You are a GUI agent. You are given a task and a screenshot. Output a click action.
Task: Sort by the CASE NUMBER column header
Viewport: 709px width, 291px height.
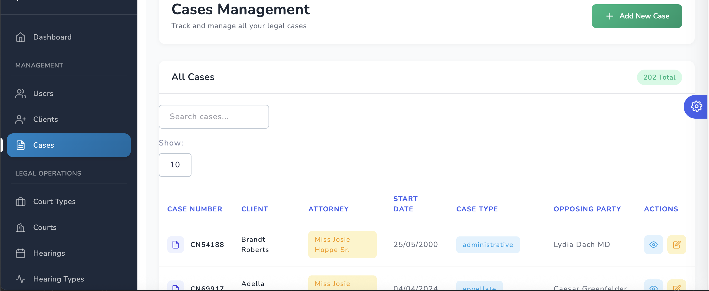coord(195,209)
